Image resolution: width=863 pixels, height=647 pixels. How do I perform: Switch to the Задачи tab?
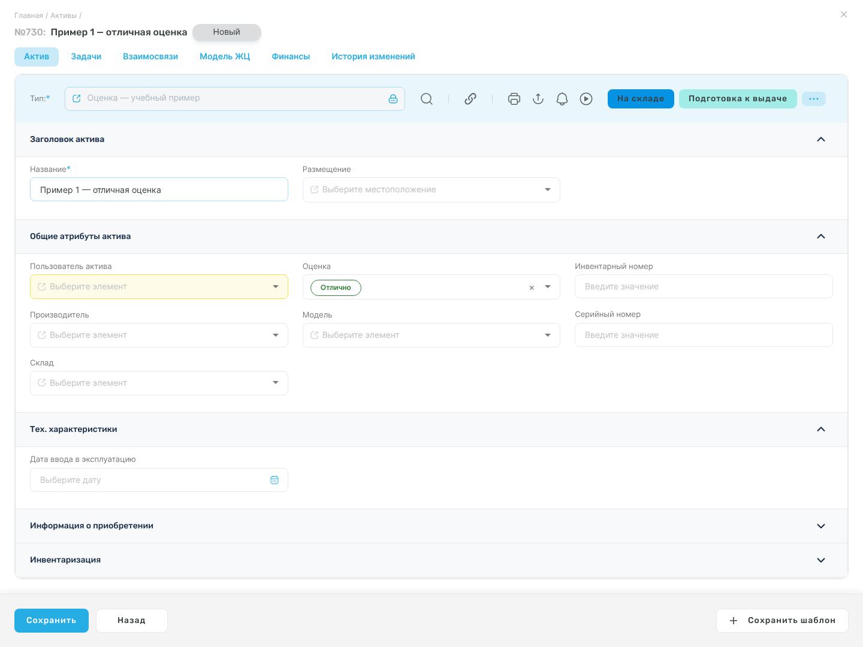[x=86, y=57]
